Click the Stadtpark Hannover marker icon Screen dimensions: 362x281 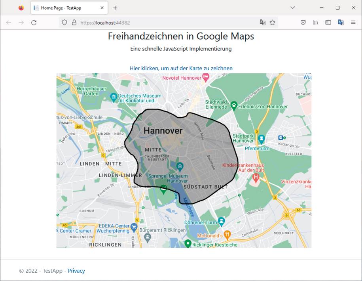[262, 139]
